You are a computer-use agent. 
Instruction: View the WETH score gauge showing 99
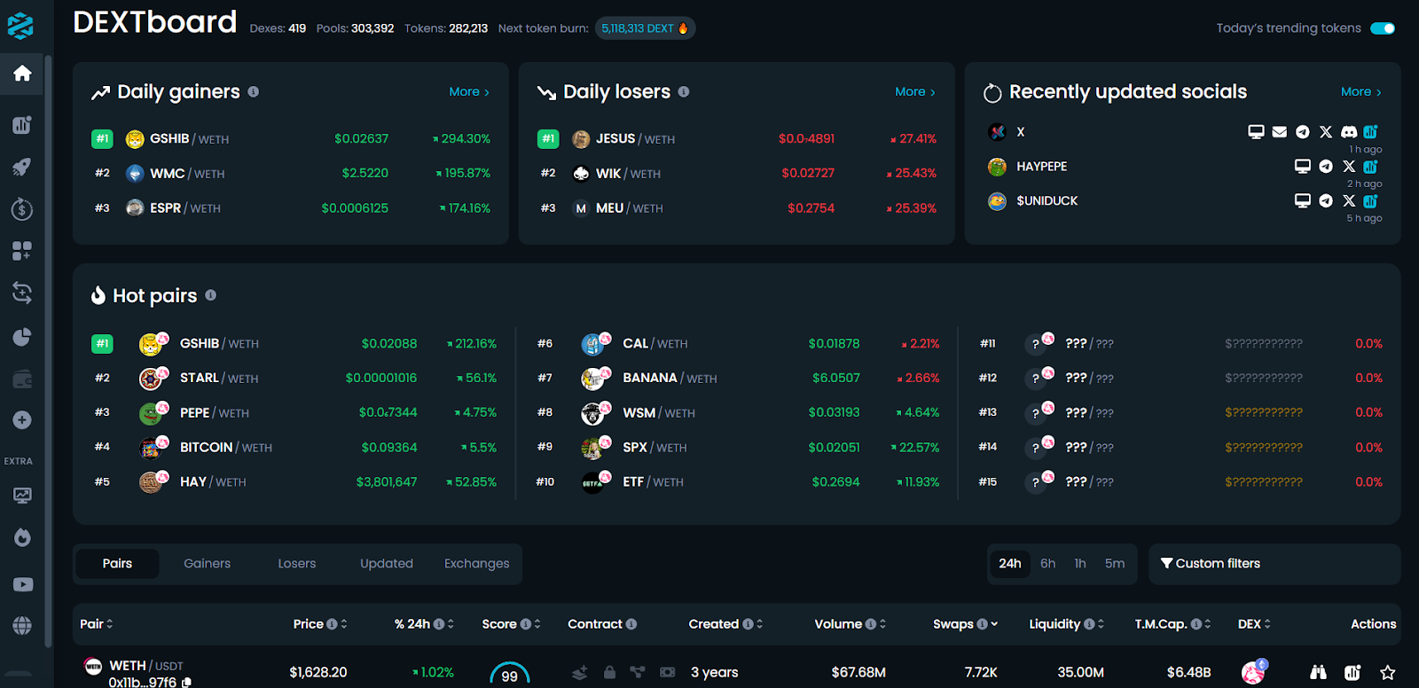pyautogui.click(x=510, y=673)
